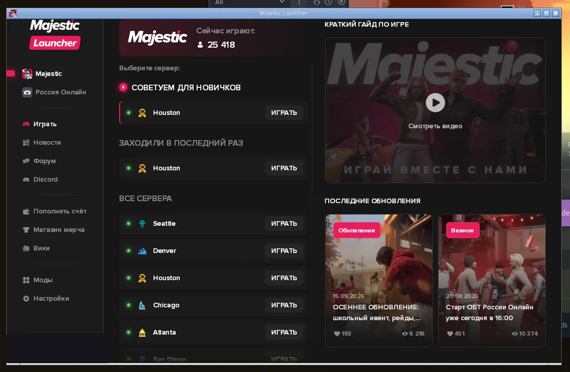Click ИГРАТЬ for last visited Houston
The image size is (570, 372).
click(284, 168)
